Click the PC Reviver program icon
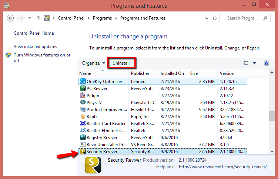Viewport: 278px width, 179px height. pos(83,88)
